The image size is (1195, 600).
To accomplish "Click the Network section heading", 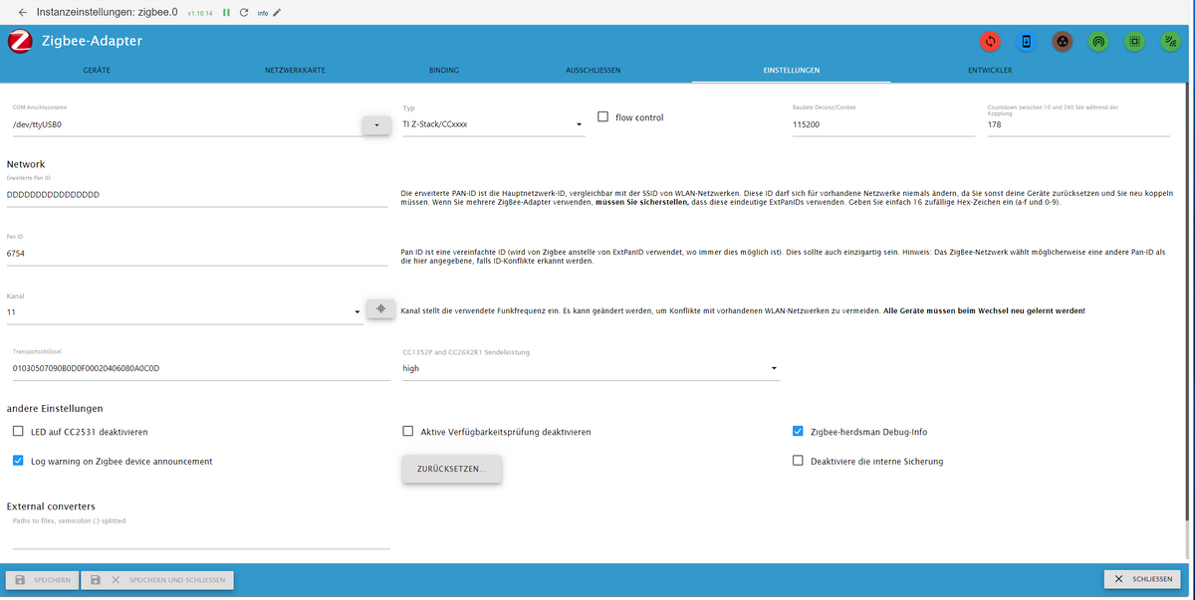I will pyautogui.click(x=26, y=164).
